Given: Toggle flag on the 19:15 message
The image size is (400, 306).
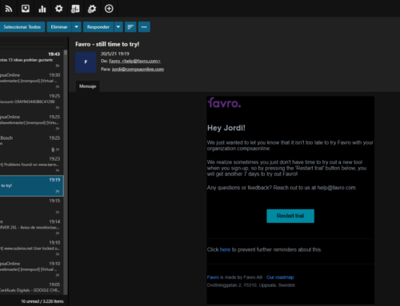Looking at the screenshot, I should 58,213.
